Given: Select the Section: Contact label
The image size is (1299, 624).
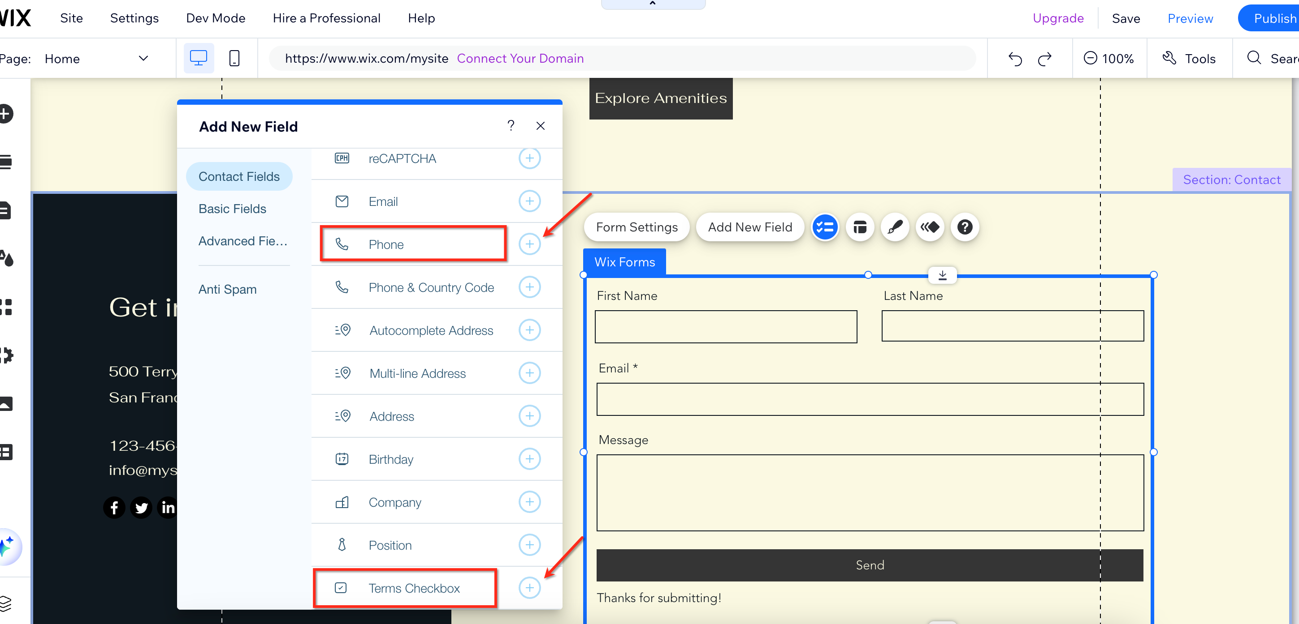Looking at the screenshot, I should click(1231, 180).
